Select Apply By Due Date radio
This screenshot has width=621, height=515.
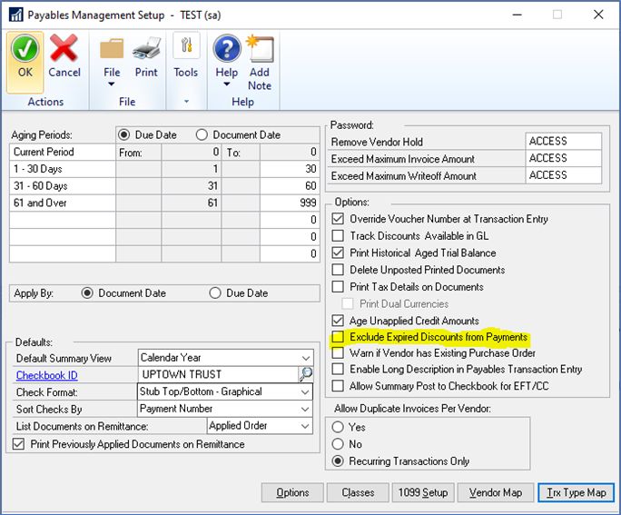tap(215, 293)
